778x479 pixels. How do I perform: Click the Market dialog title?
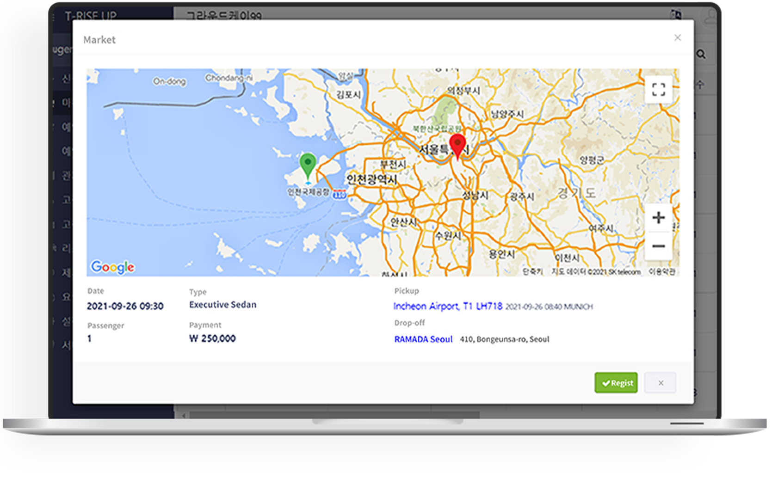[99, 40]
